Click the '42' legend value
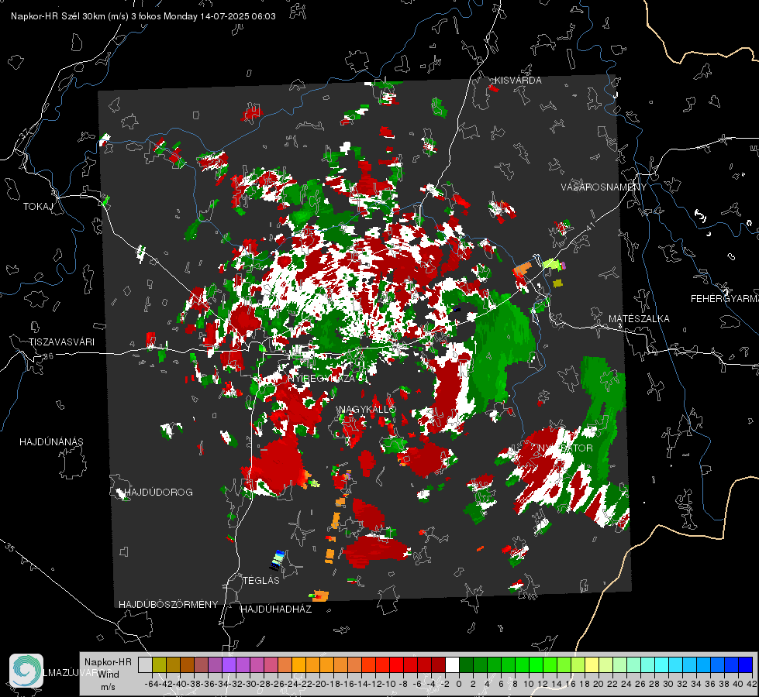The image size is (759, 697). (752, 684)
